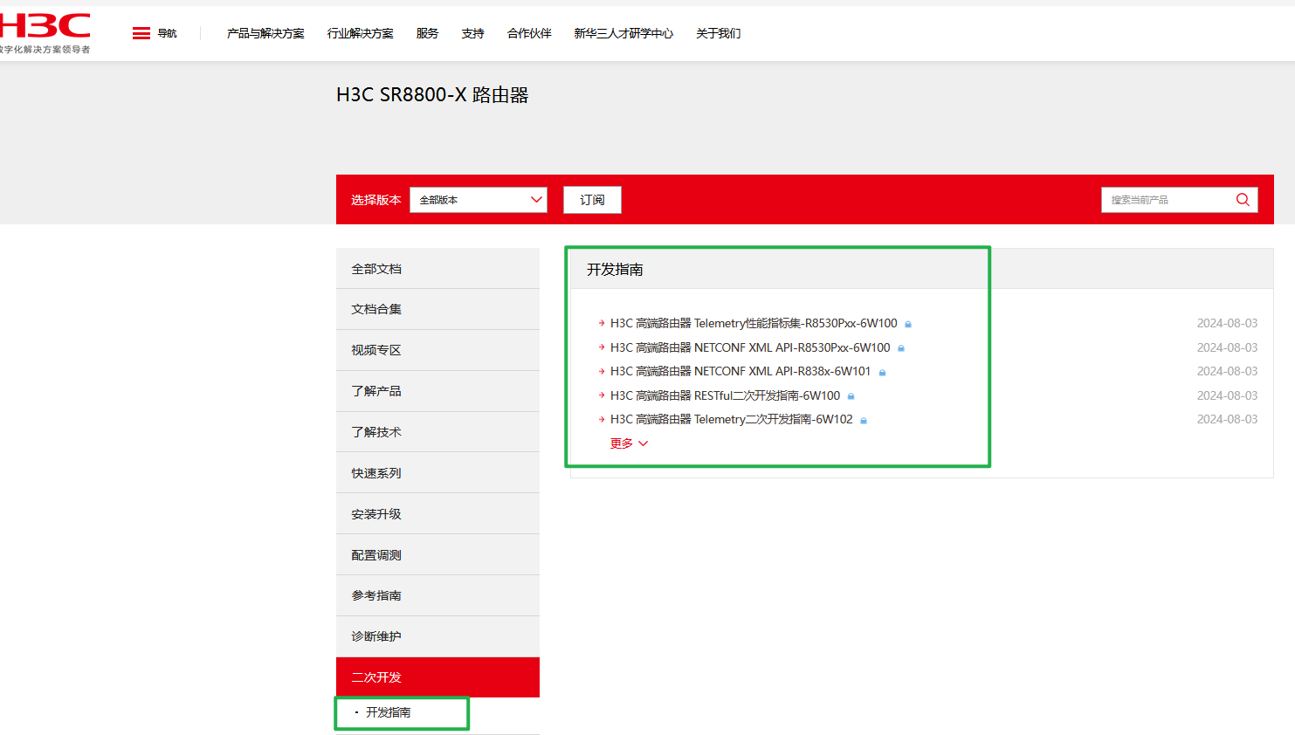This screenshot has height=735, width=1295.
Task: Open 行业解决方案 menu
Action: pos(361,33)
